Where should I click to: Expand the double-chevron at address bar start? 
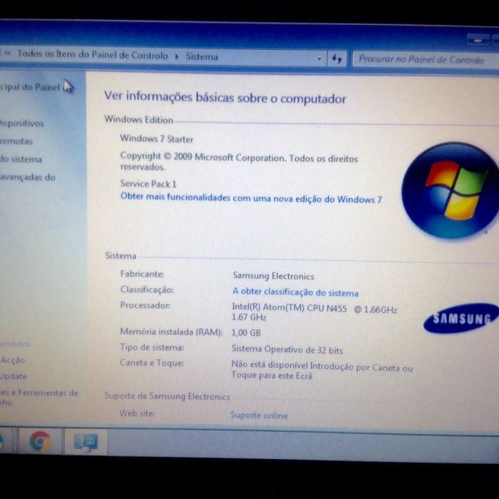click(x=8, y=53)
